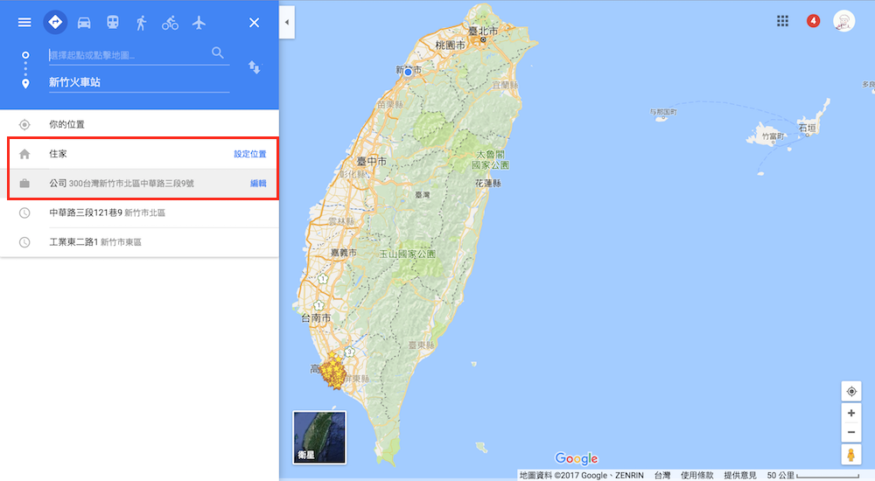Click 設定位置 link for home
This screenshot has height=481, width=875.
[x=250, y=154]
